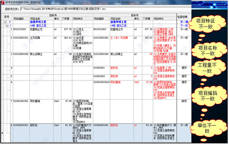Click the 项目编码不一致 cloud callout
The image size is (229, 144).
(208, 96)
